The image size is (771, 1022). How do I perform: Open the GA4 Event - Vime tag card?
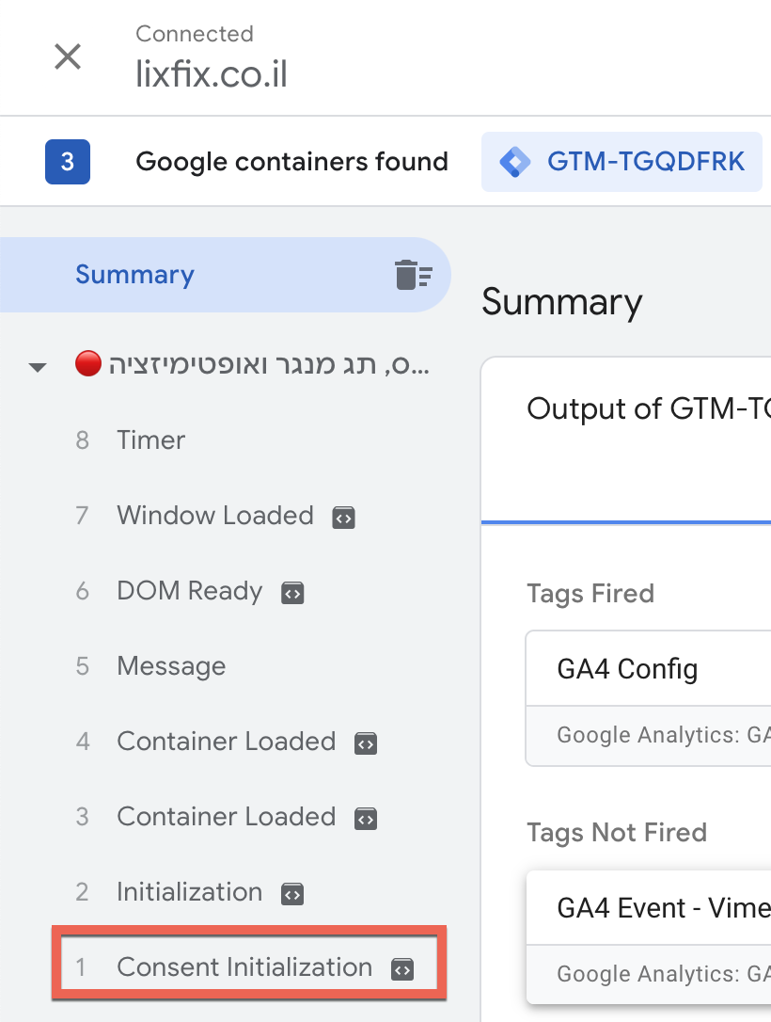coord(648,937)
